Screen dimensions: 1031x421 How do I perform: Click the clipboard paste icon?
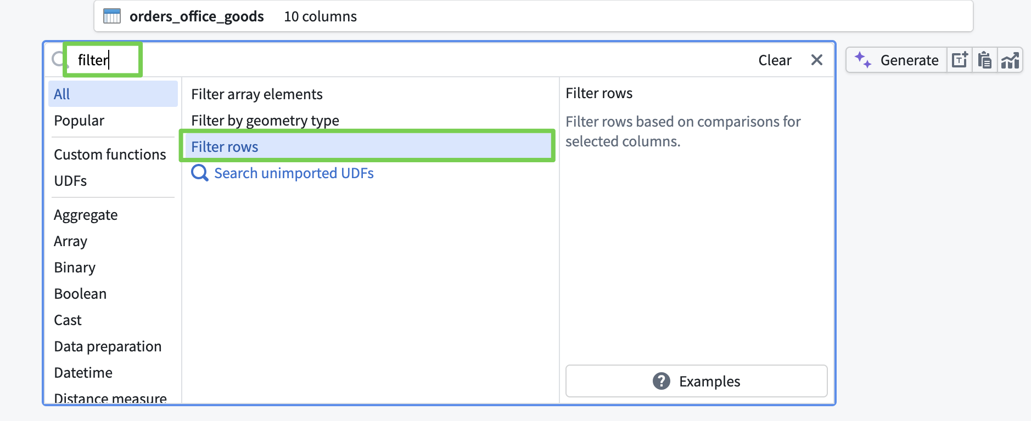[985, 60]
